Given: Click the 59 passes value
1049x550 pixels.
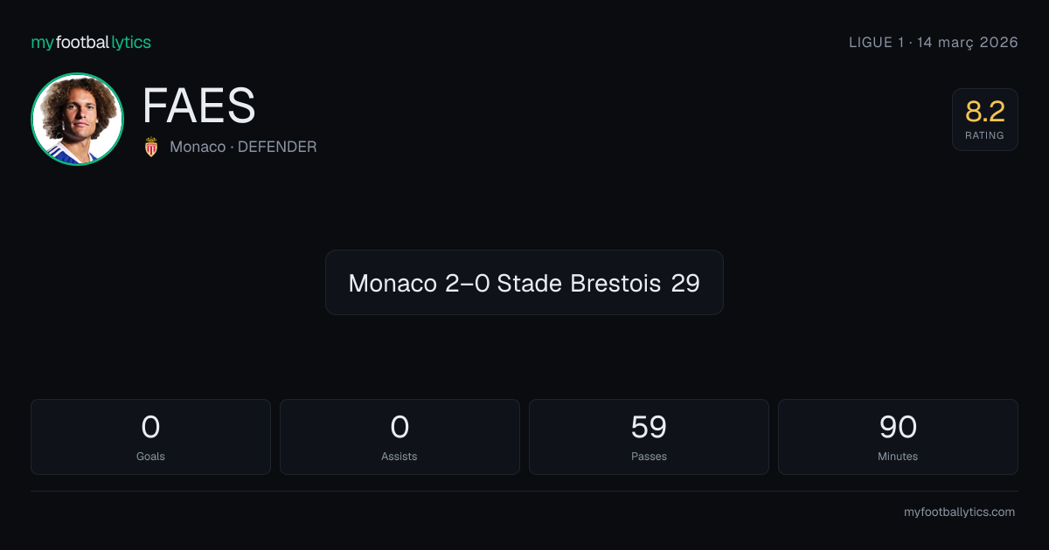Looking at the screenshot, I should [649, 427].
